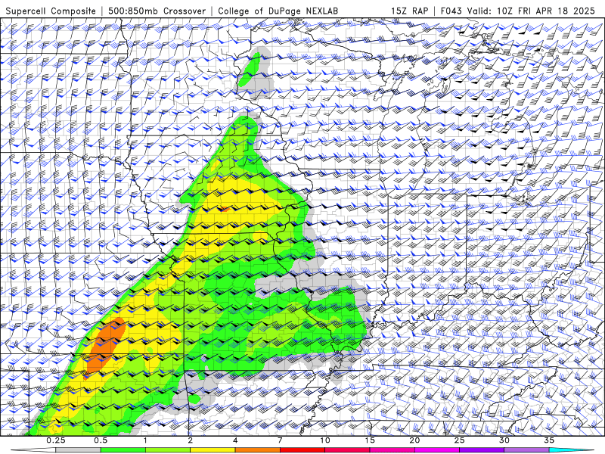Click the "15Z RAP" model run label
The image size is (605, 454).
[409, 11]
